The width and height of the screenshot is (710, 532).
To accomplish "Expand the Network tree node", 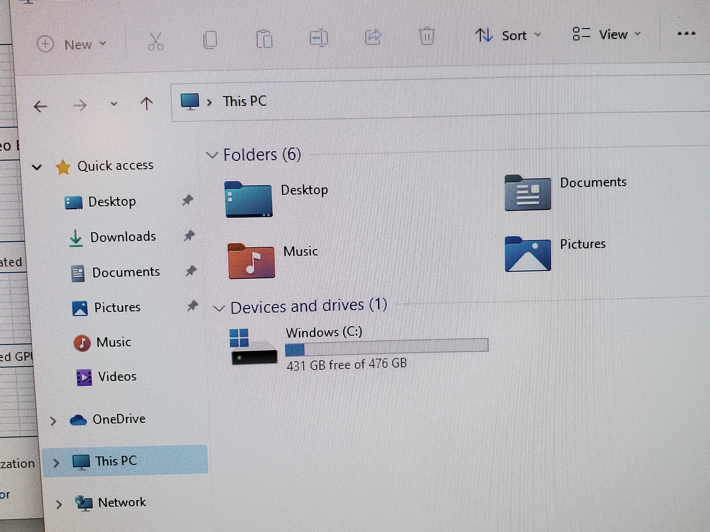I will tap(59, 504).
